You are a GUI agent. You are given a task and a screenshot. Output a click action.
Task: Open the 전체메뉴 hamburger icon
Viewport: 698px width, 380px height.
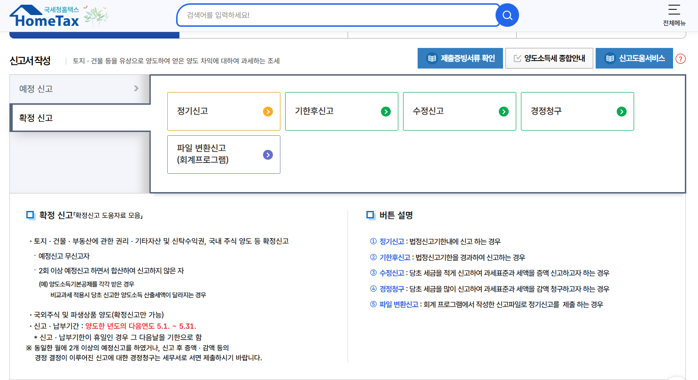point(673,10)
